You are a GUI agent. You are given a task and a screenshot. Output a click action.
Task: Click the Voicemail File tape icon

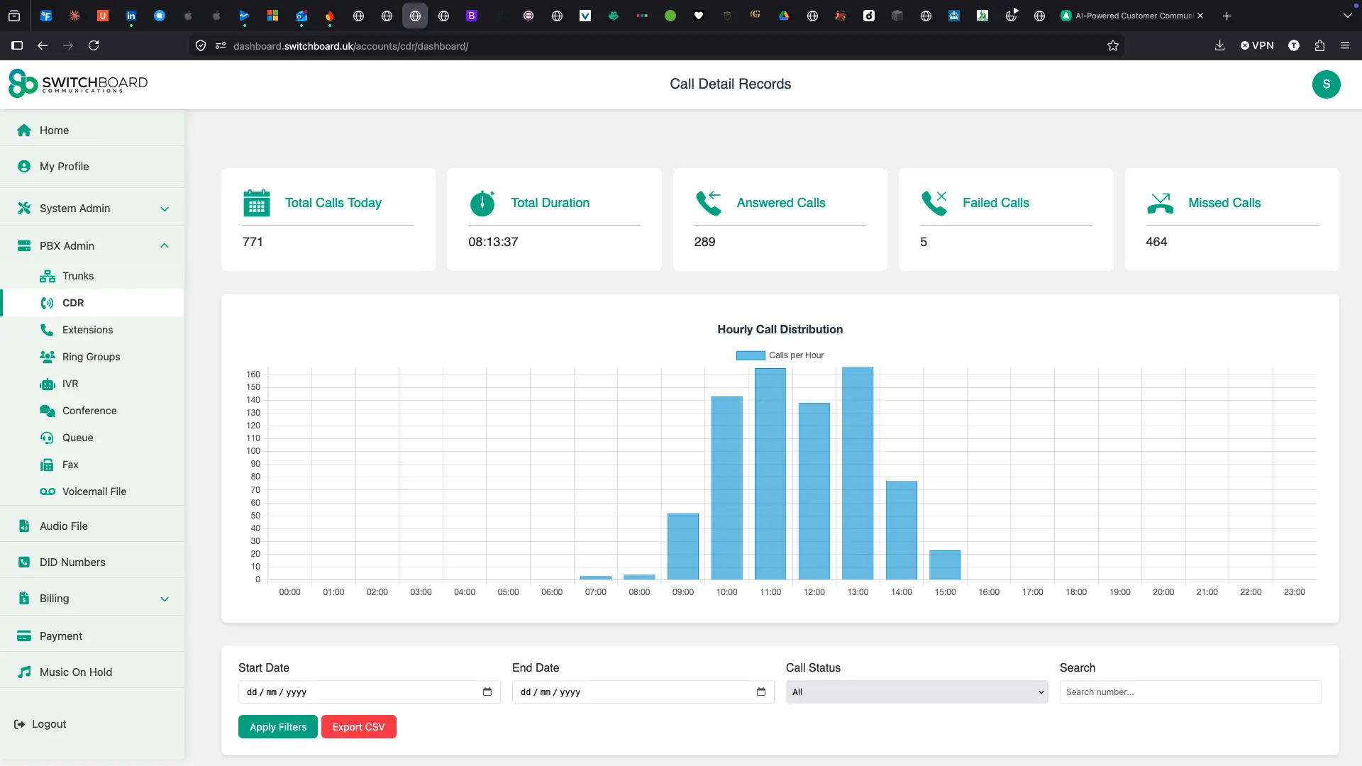(48, 492)
